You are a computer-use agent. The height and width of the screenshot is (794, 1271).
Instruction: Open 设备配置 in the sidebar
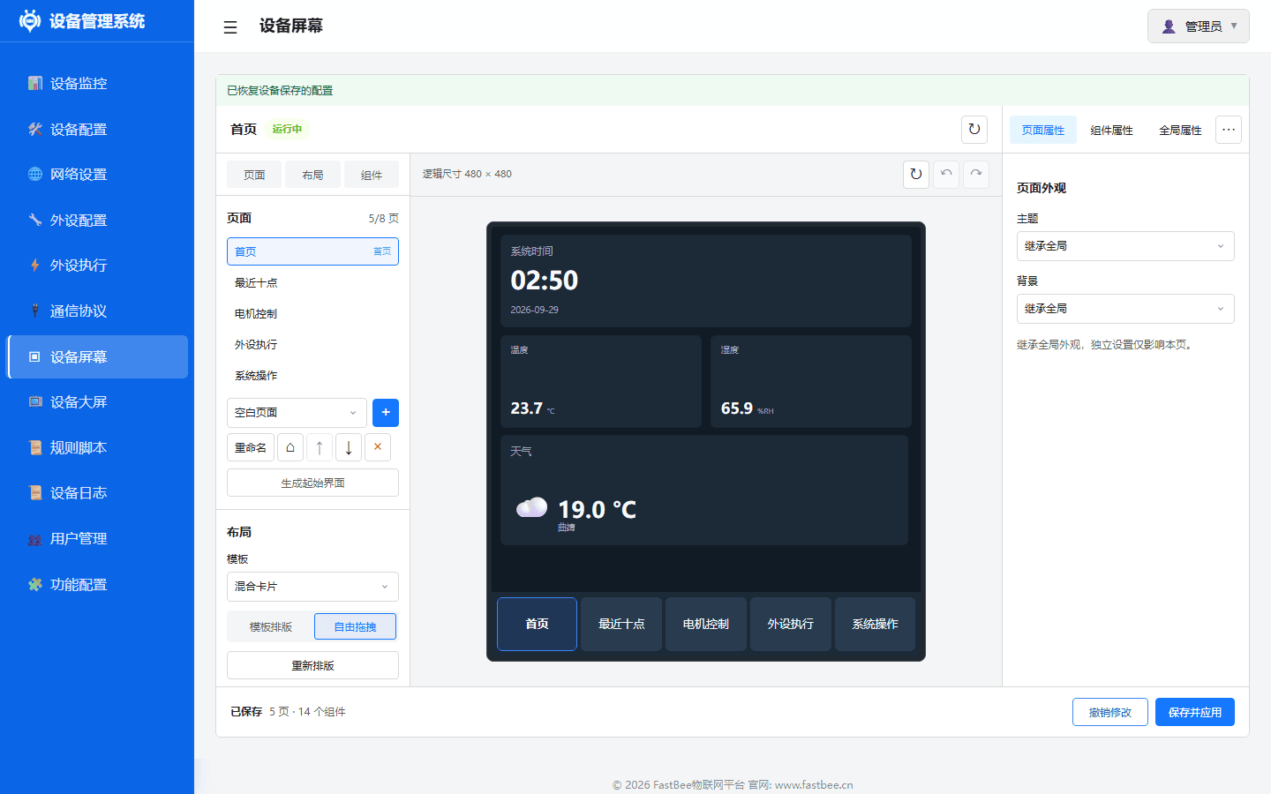coord(97,129)
